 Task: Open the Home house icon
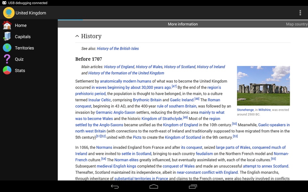pyautogui.click(x=7, y=25)
